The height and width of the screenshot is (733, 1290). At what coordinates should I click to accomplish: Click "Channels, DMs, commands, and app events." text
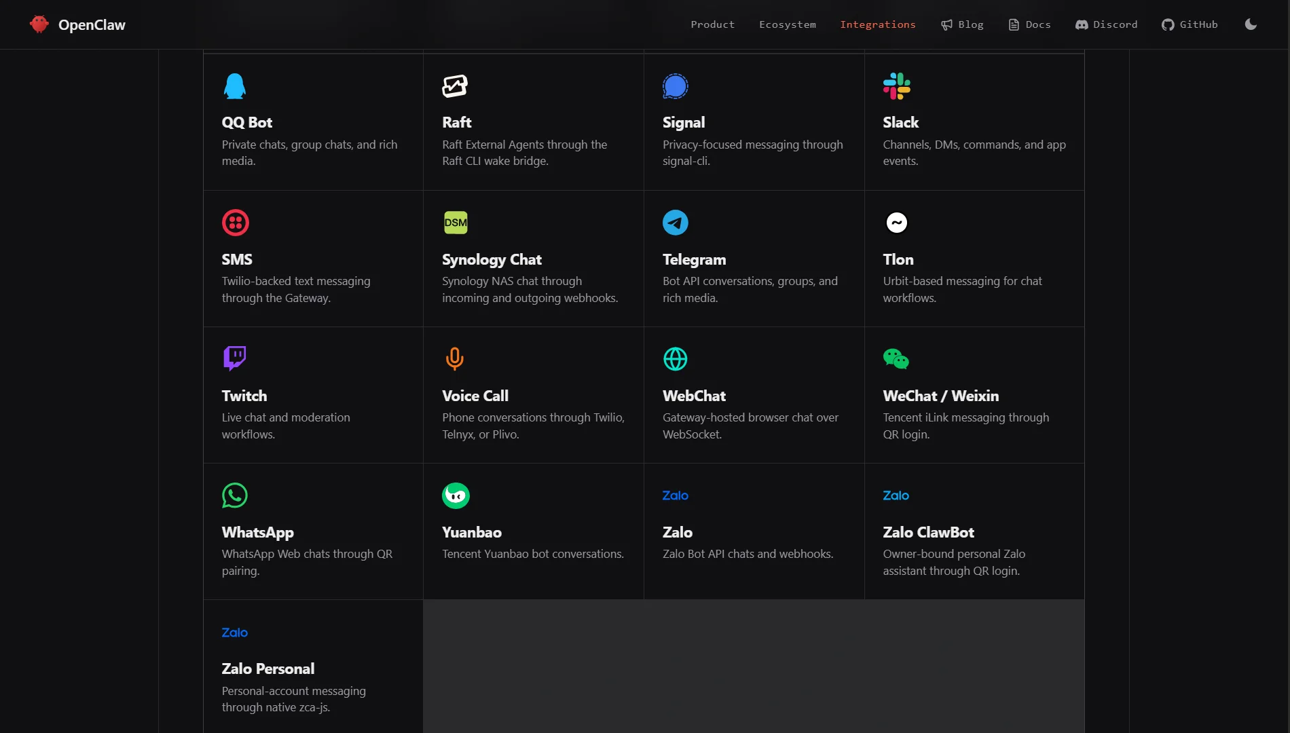pos(974,153)
